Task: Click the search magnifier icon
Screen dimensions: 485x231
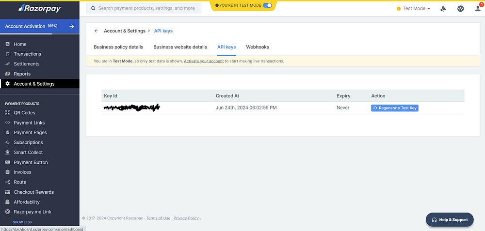Action: 93,8
